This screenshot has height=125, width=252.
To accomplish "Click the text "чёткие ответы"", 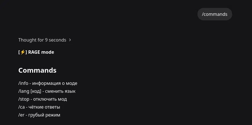I will [44, 107].
